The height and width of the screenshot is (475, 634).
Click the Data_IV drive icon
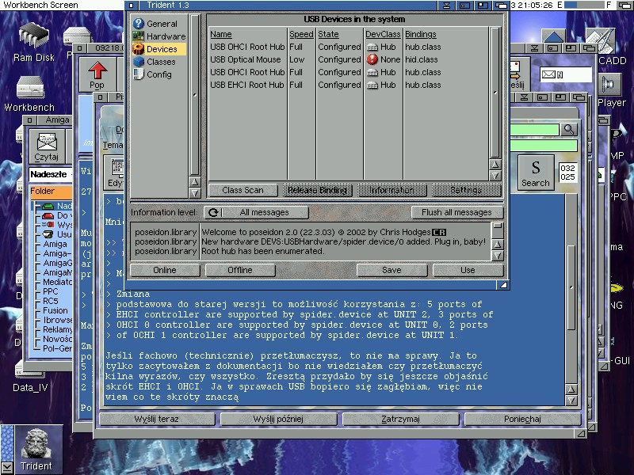coord(30,378)
